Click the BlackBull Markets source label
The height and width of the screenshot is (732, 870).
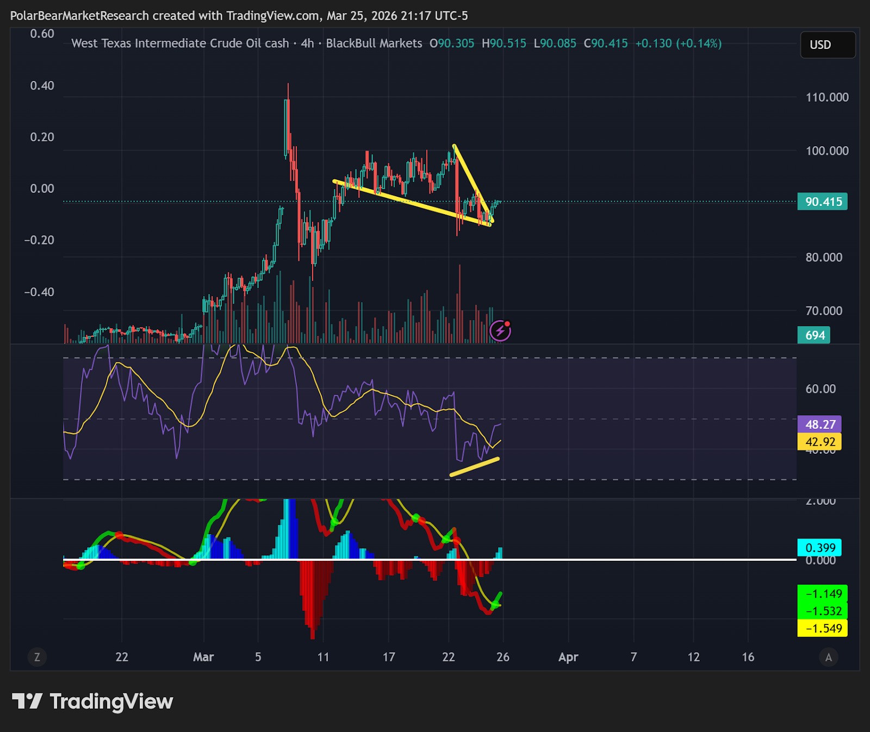tap(374, 43)
